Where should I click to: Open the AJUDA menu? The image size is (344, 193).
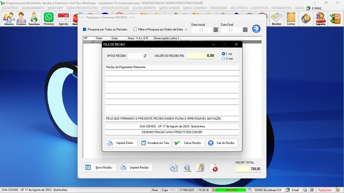pos(299,8)
